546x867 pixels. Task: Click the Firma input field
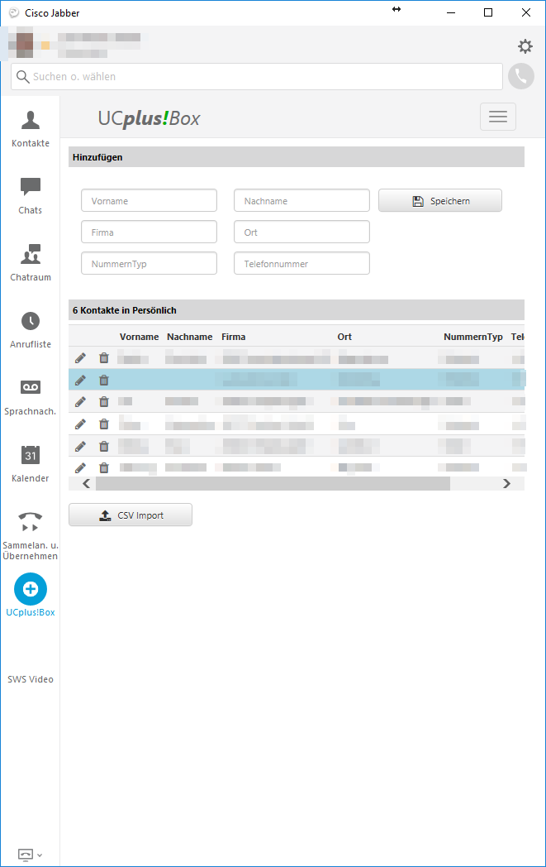point(149,232)
